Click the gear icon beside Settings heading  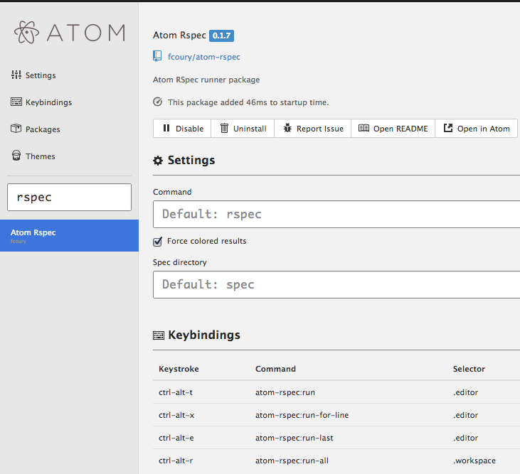tap(158, 161)
